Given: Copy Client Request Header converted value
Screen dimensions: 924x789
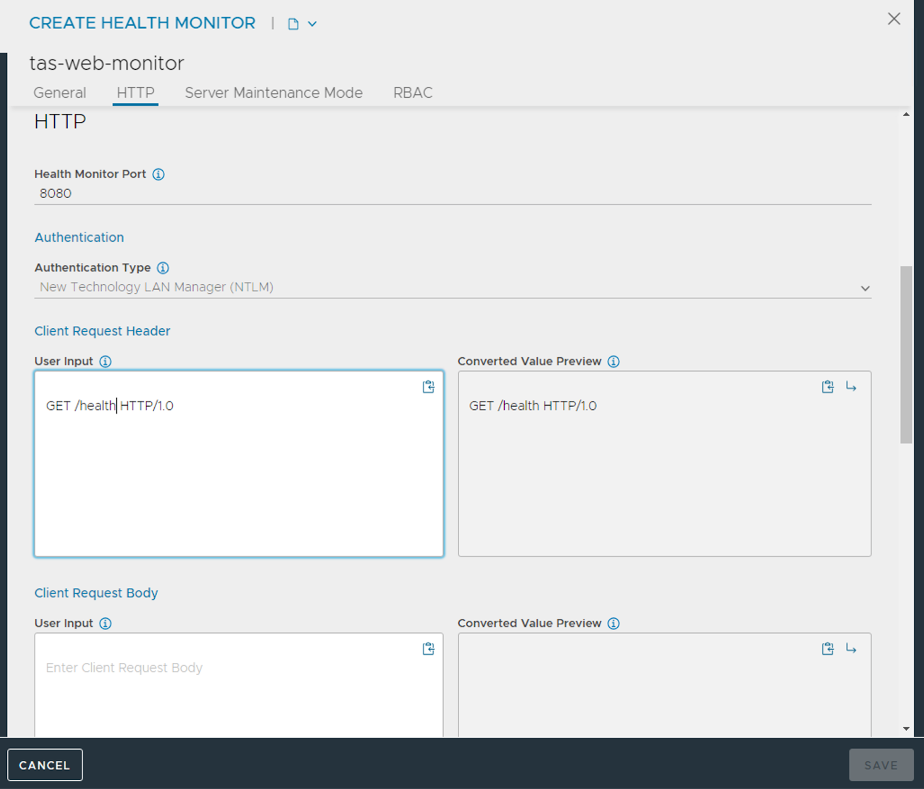Looking at the screenshot, I should click(828, 387).
